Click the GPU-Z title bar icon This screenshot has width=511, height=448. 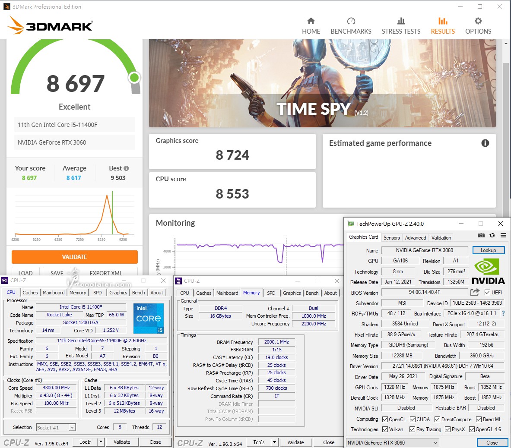[351, 224]
